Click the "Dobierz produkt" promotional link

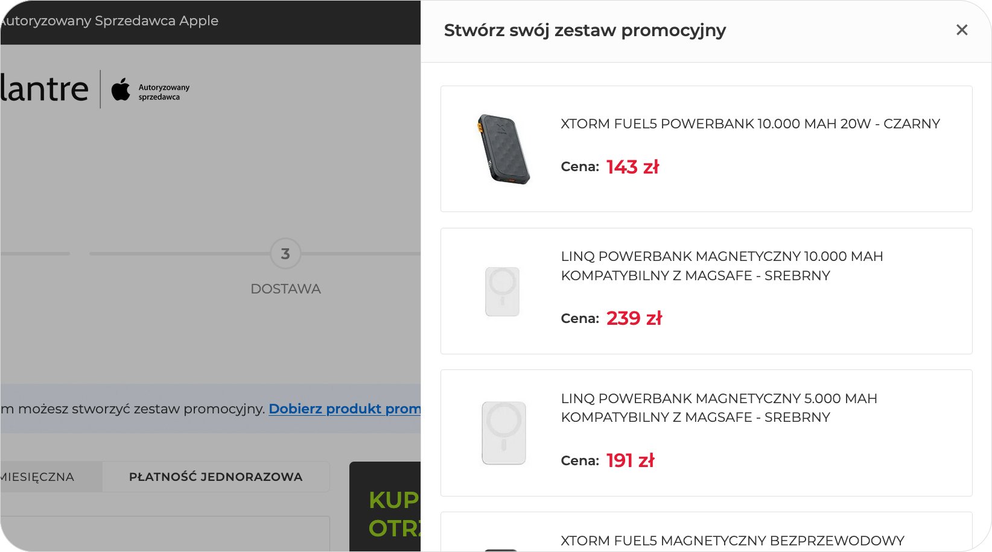click(345, 409)
